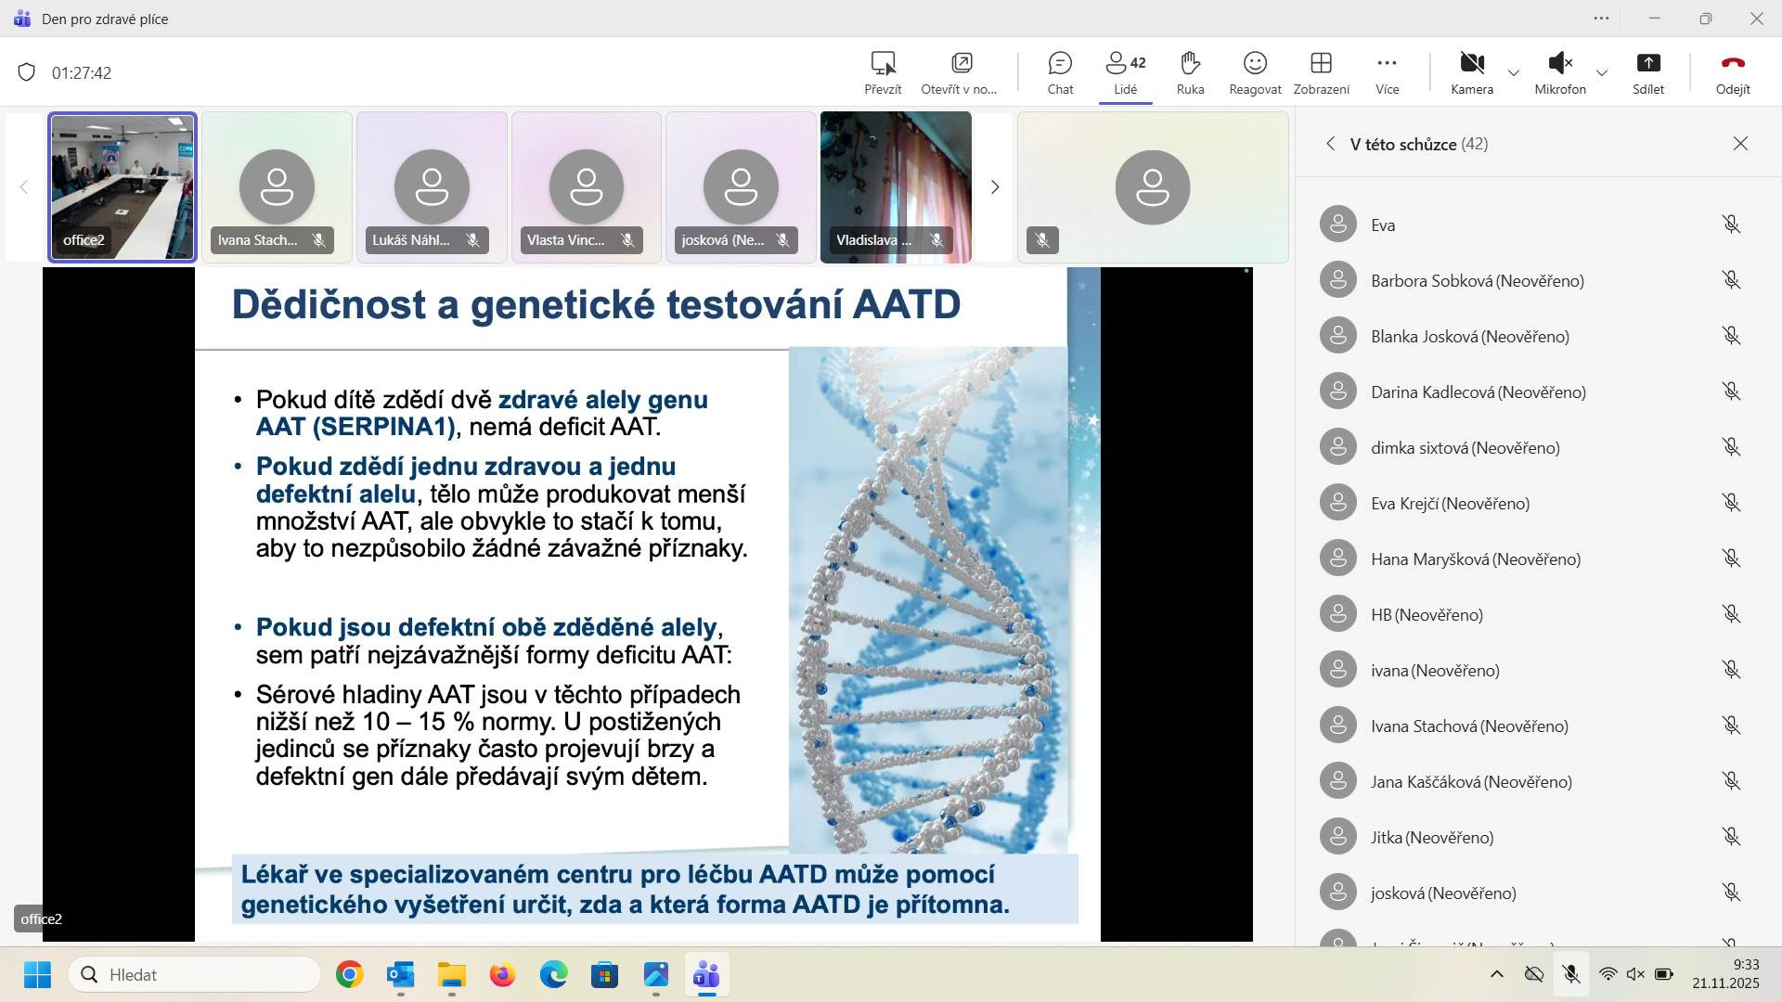The height and width of the screenshot is (1002, 1782).
Task: Click Otevřít v novém okně icon
Action: 962,64
